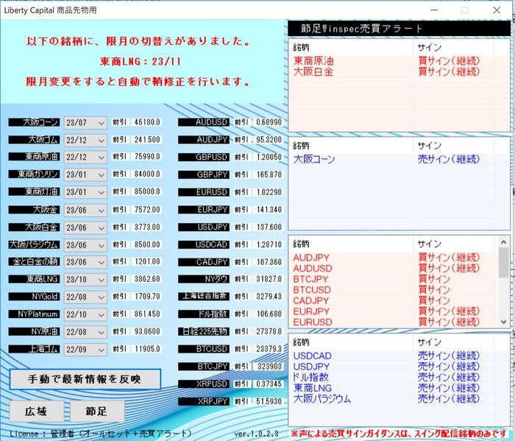Click the 節足 button
The image size is (515, 441).
click(97, 411)
